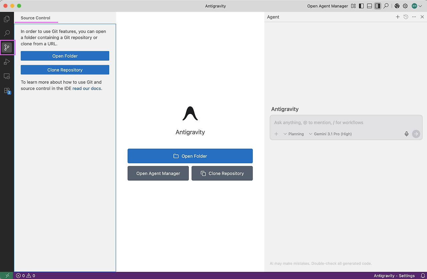
Task: Start voice input with the microphone
Action: pyautogui.click(x=406, y=134)
